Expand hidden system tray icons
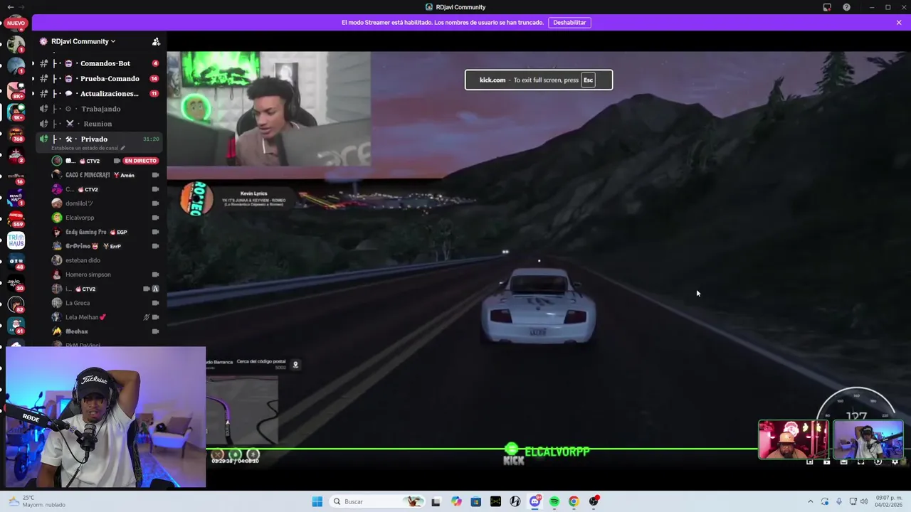The height and width of the screenshot is (512, 911). (x=810, y=501)
